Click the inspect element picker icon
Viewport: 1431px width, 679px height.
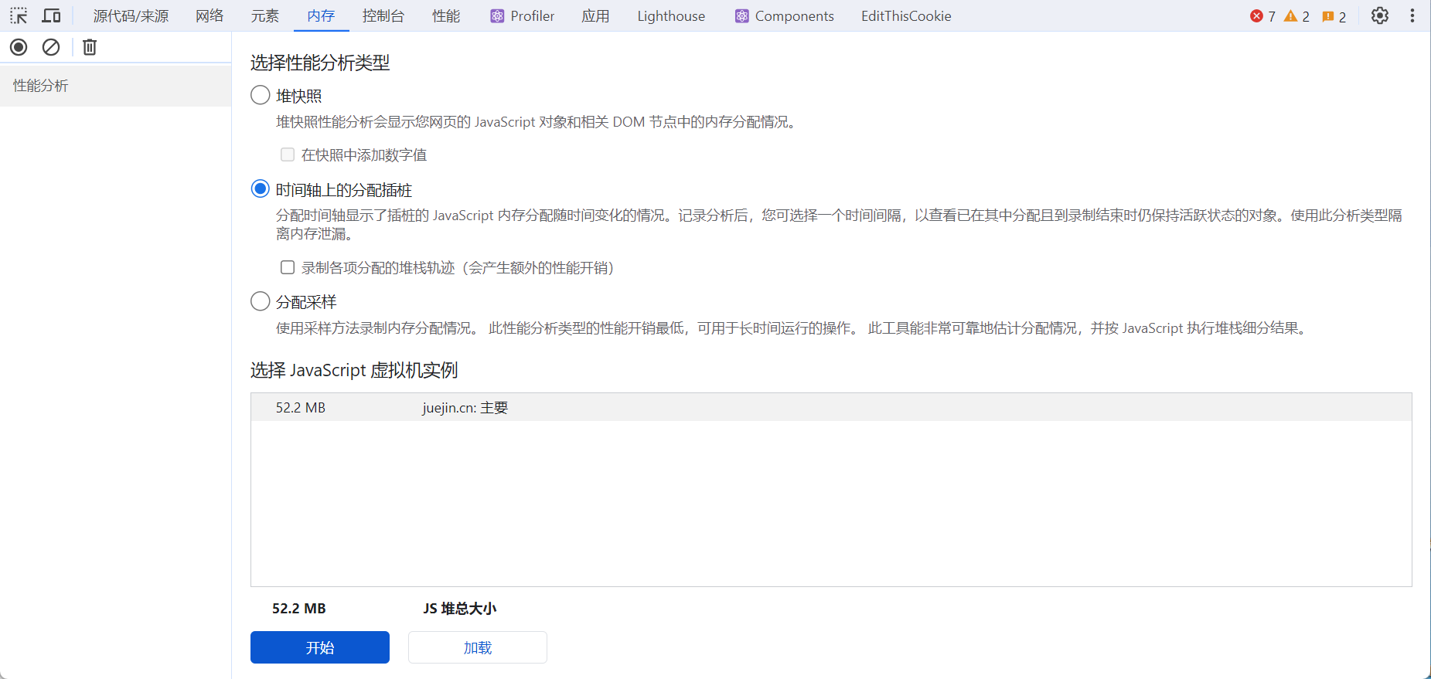19,15
